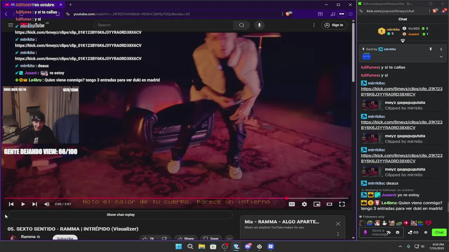Like the video with 7K likes

(x=148, y=238)
